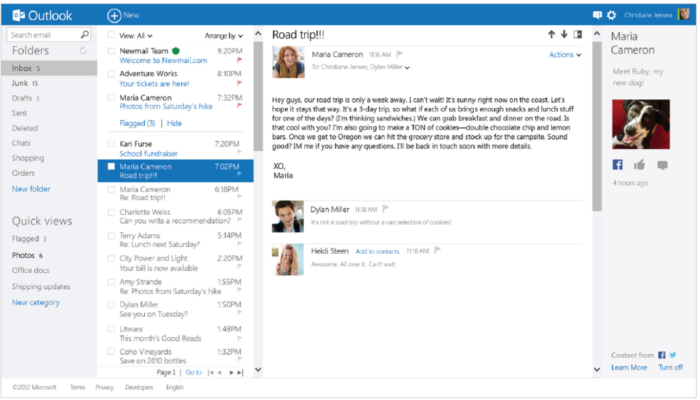700x400 pixels.
Task: Expand the Arrange by dropdown
Action: [224, 36]
